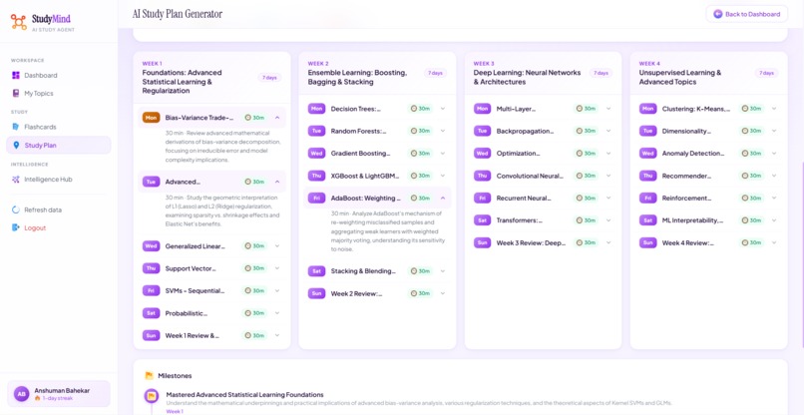Click the Back to Dashboard button
The height and width of the screenshot is (415, 804).
(x=746, y=14)
